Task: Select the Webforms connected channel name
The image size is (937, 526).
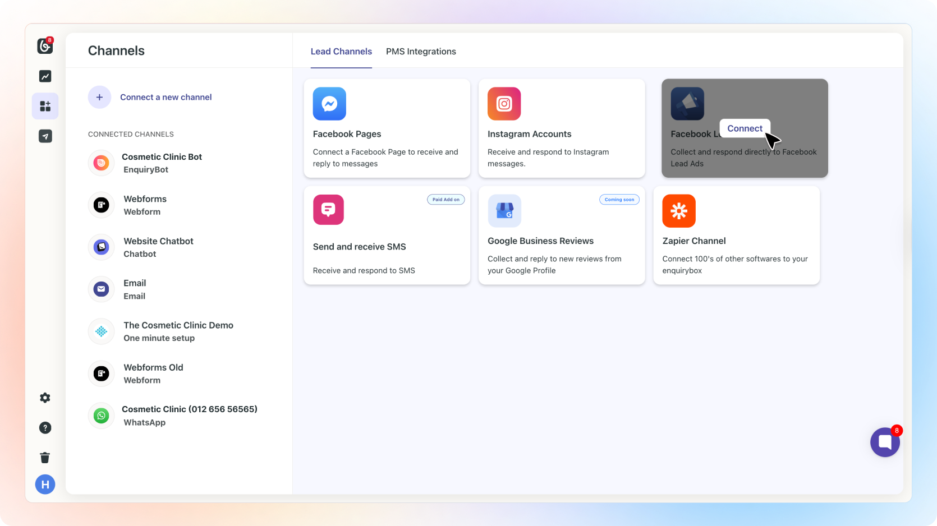Action: coord(145,199)
